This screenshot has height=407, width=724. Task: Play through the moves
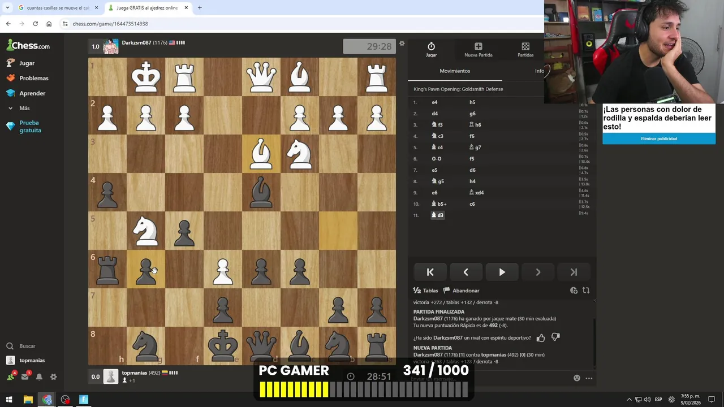pyautogui.click(x=502, y=272)
